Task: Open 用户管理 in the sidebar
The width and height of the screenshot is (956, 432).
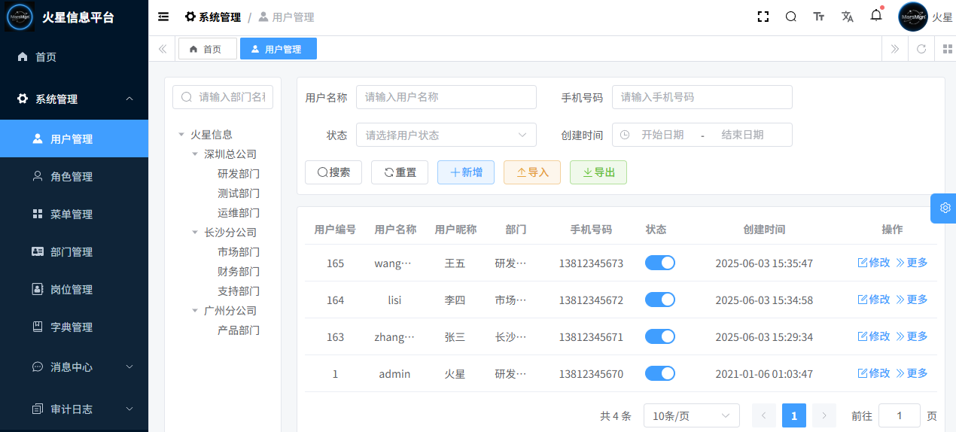Action: tap(74, 138)
